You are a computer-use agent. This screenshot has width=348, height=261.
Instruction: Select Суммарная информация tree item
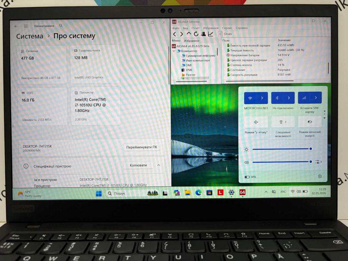(x=198, y=56)
